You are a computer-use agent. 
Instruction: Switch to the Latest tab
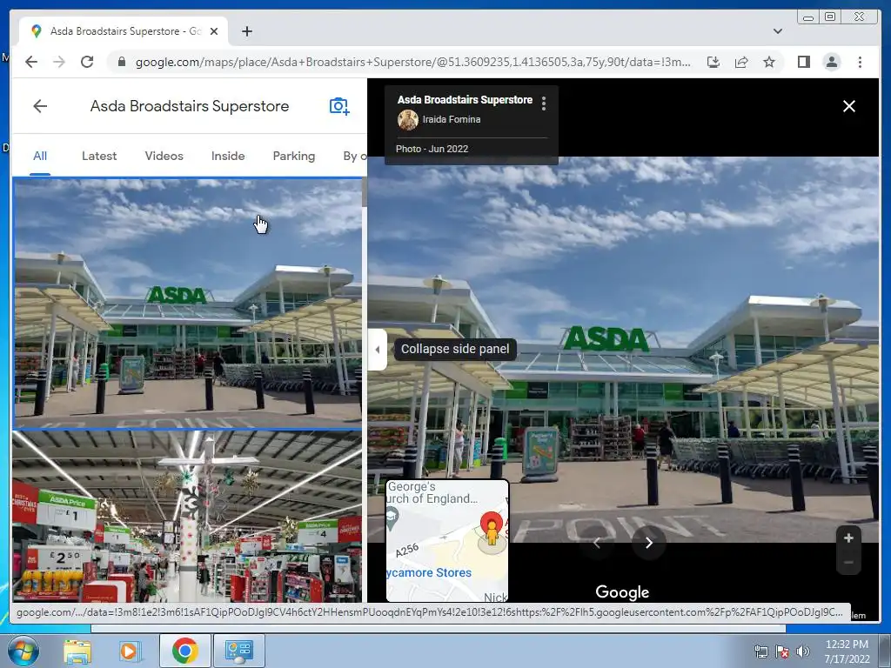(x=99, y=157)
